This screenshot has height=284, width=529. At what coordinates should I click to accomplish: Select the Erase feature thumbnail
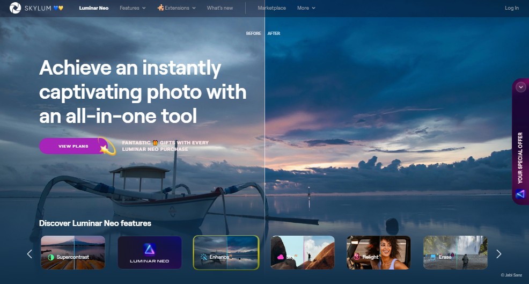(455, 253)
